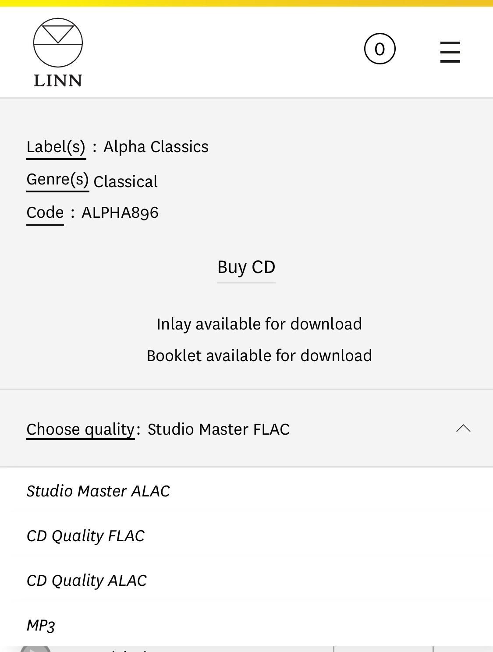The height and width of the screenshot is (652, 493).
Task: Open the shopping basket showing 0 items
Action: coord(380,49)
